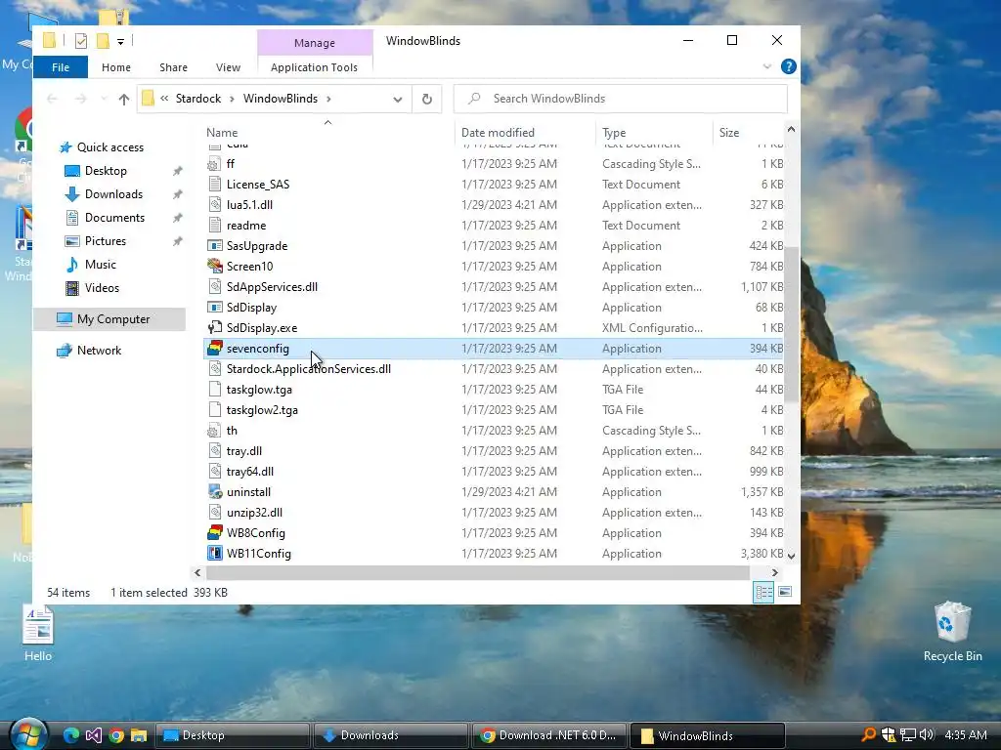Click the search magnifier icon in the system tray

[868, 734]
